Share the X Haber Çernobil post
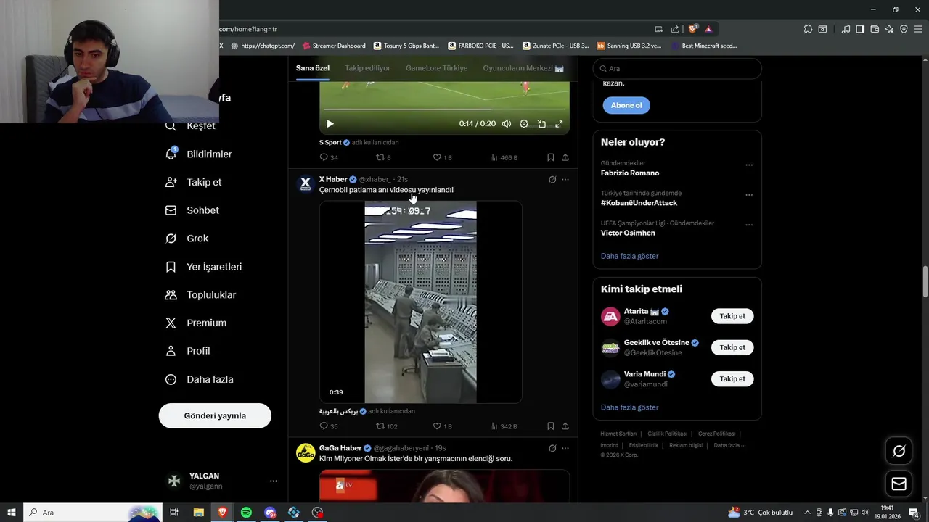This screenshot has height=522, width=929. tap(565, 426)
